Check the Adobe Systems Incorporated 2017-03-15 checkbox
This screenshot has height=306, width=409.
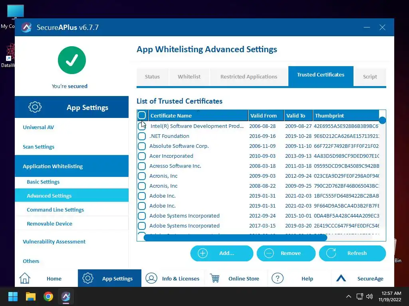point(142,226)
